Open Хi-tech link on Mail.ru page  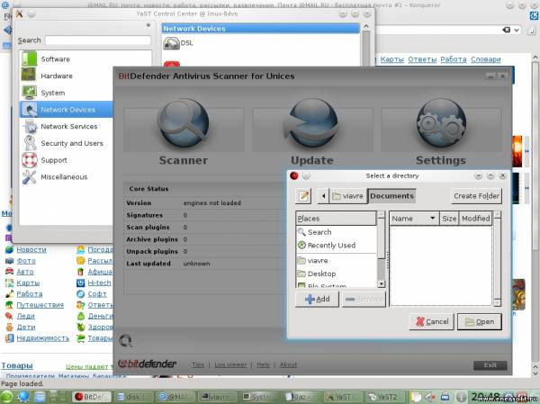(x=99, y=283)
